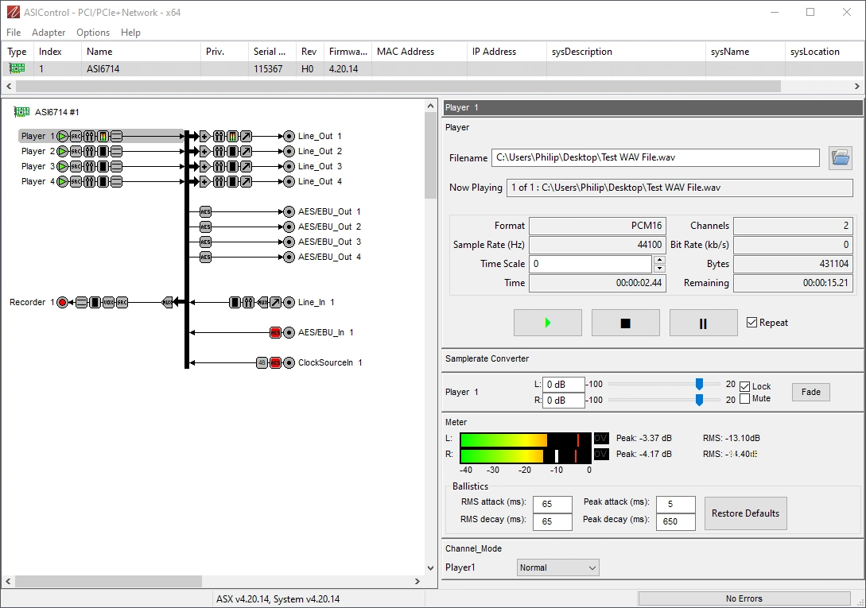This screenshot has width=866, height=608.
Task: Click the Peak attack (ms) field
Action: [x=675, y=504]
